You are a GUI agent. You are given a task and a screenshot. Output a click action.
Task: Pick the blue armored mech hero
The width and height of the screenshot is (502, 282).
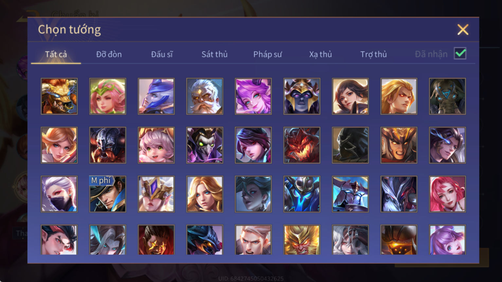coord(302,194)
